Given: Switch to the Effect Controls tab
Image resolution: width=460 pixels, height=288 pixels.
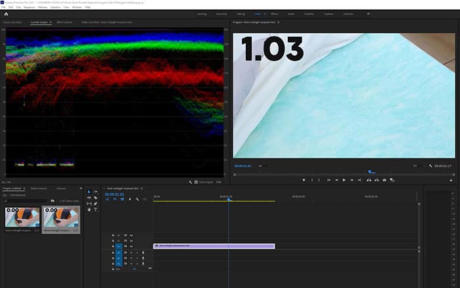Looking at the screenshot, I should [x=64, y=22].
